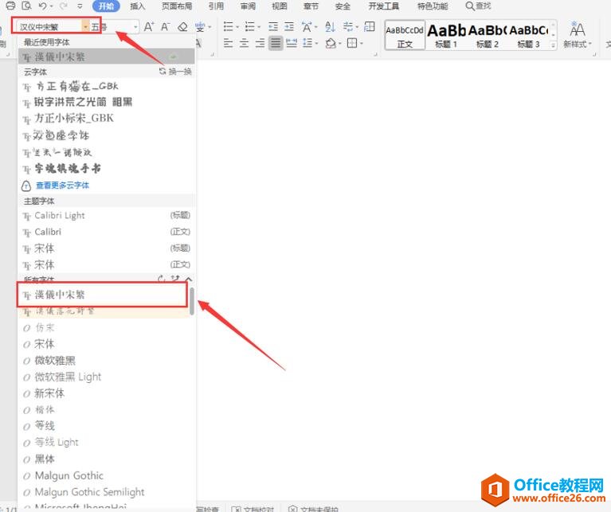Open the 新样式 dropdown button
611x512 pixels.
coord(577,35)
